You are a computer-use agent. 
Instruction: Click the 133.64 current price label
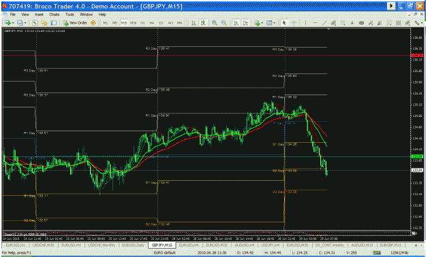coord(417,170)
